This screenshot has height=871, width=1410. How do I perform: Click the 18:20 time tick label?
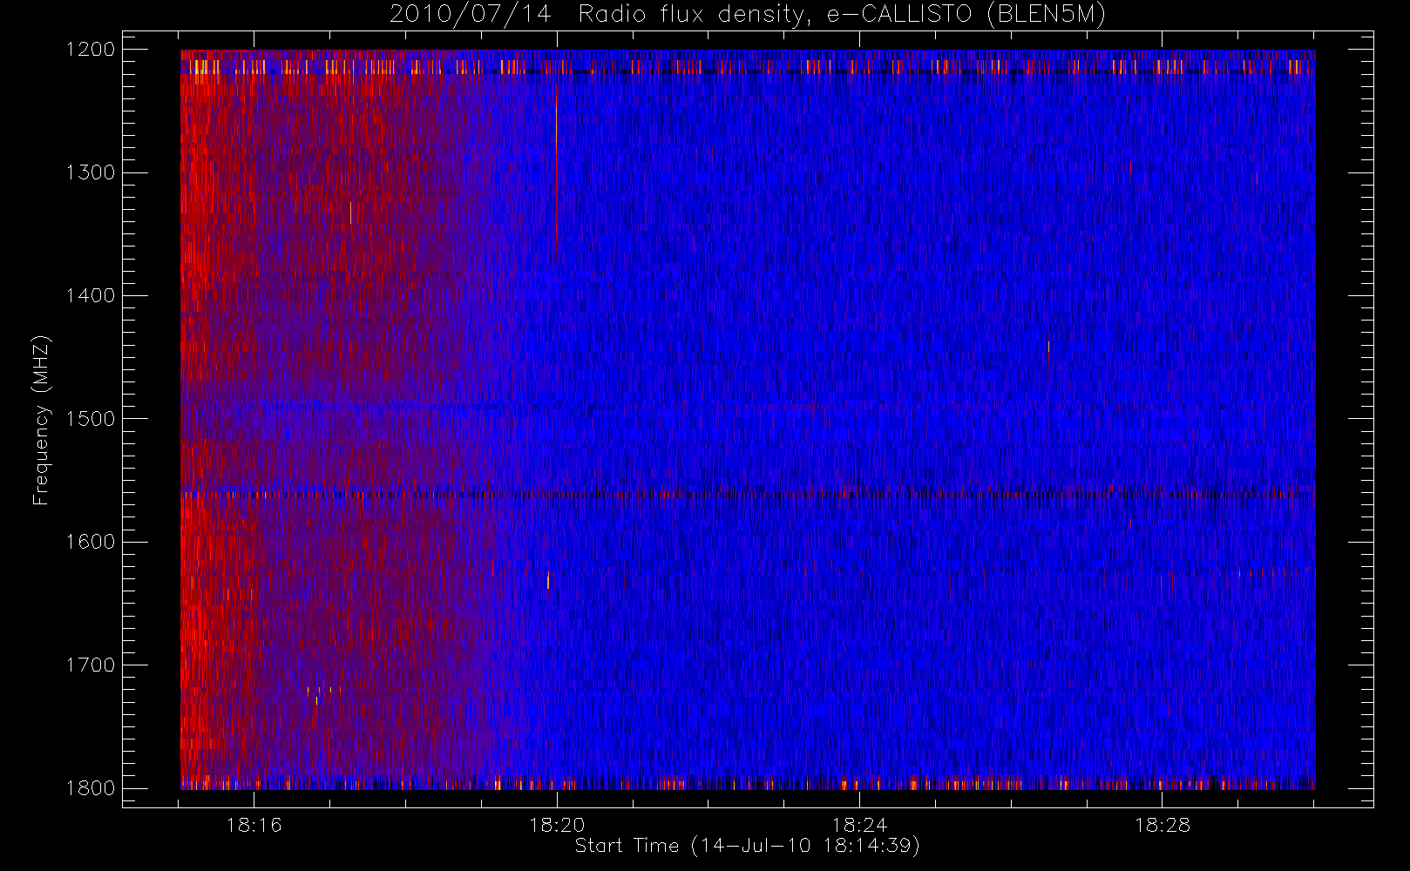[557, 825]
